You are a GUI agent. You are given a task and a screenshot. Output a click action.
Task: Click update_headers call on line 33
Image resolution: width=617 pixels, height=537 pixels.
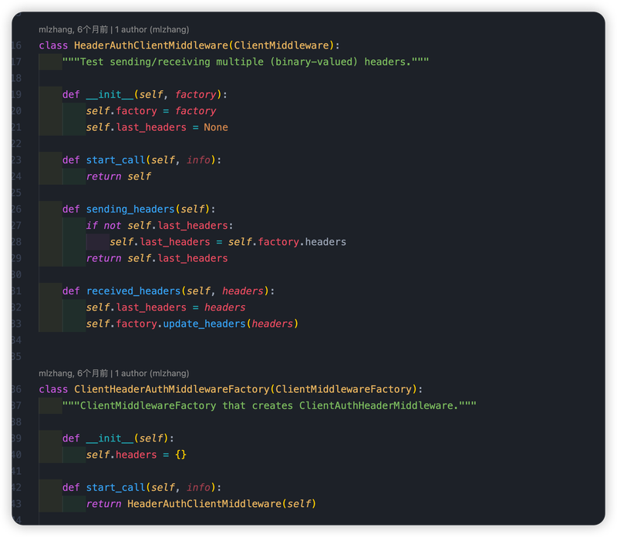[x=204, y=324]
